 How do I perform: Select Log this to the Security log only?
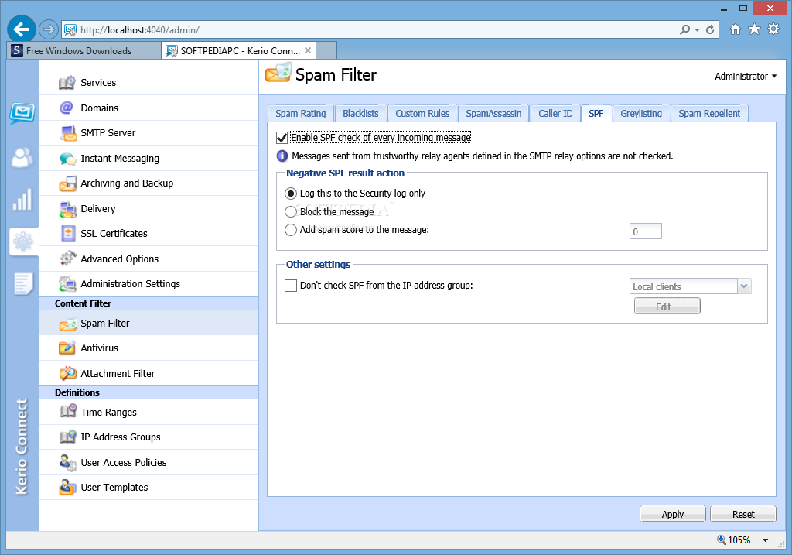pos(291,194)
